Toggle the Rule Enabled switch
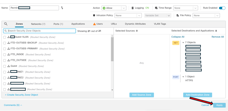This screenshot has width=228, height=111. [x=222, y=8]
